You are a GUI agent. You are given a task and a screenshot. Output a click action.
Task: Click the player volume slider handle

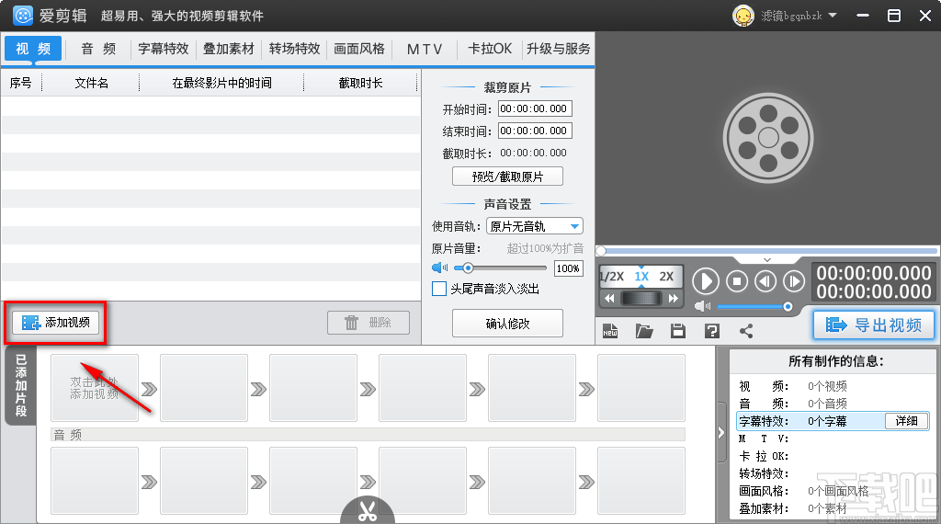coord(788,307)
